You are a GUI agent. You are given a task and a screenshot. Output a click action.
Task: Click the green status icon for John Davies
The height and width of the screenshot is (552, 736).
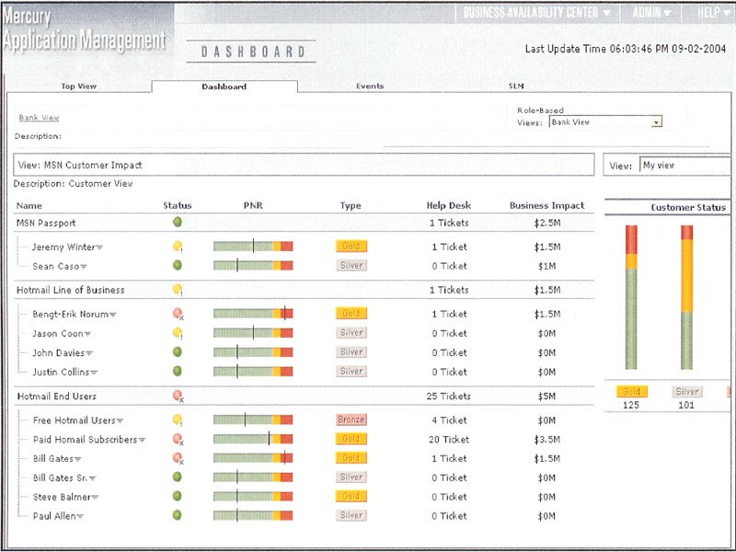tap(178, 351)
